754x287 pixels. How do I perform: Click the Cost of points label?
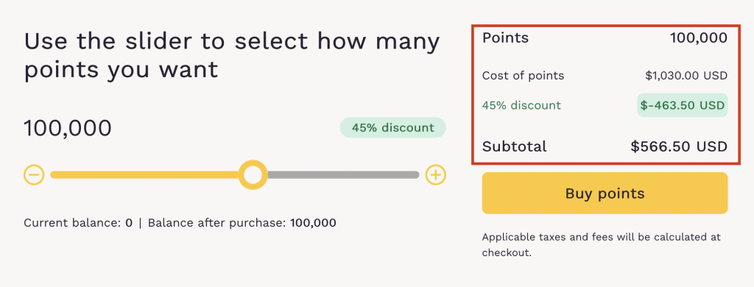(x=524, y=76)
